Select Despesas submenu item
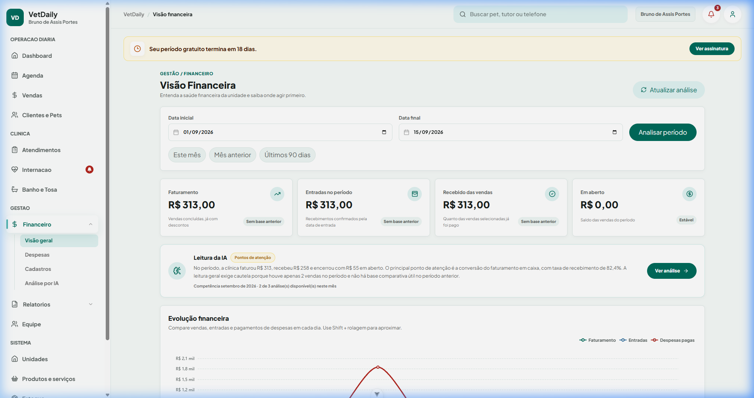 [x=59, y=255]
